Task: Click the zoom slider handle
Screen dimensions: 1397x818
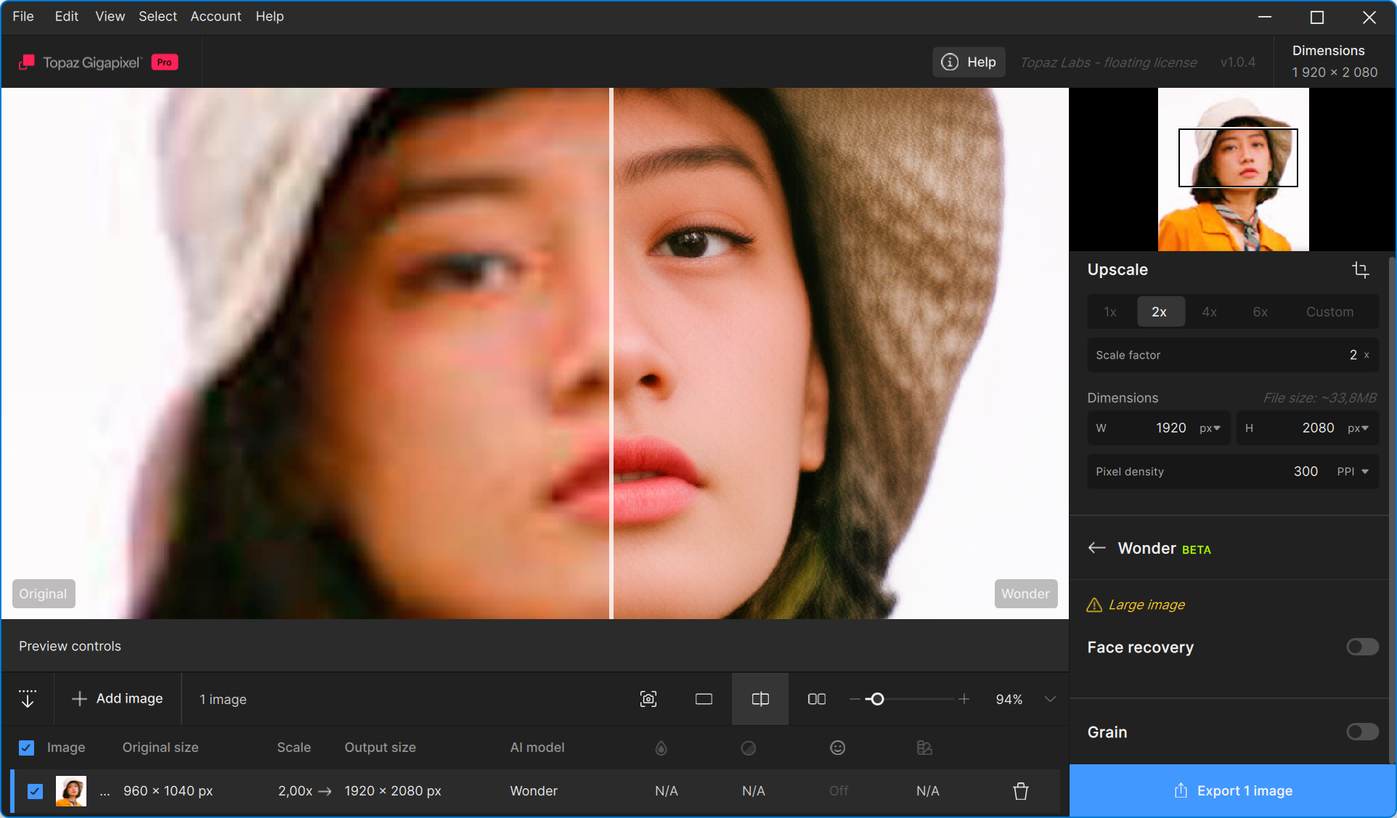Action: point(877,699)
